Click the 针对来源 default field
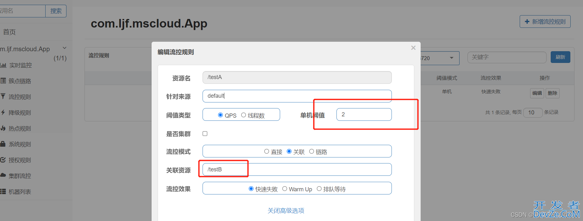Image resolution: width=583 pixels, height=221 pixels. [297, 96]
